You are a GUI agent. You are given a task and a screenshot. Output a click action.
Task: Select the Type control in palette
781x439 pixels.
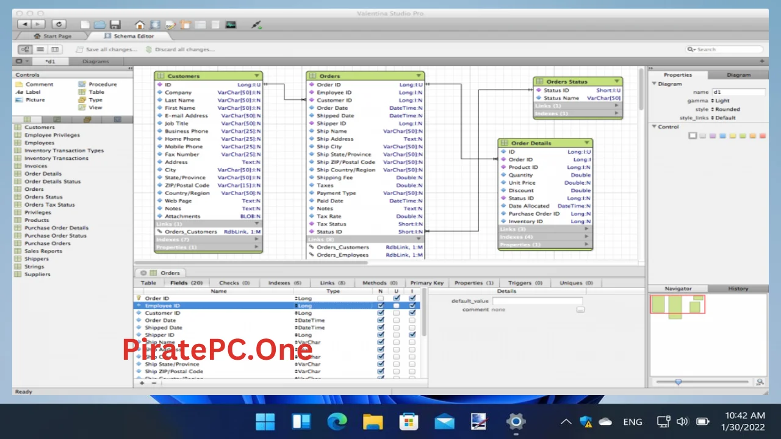(90, 100)
